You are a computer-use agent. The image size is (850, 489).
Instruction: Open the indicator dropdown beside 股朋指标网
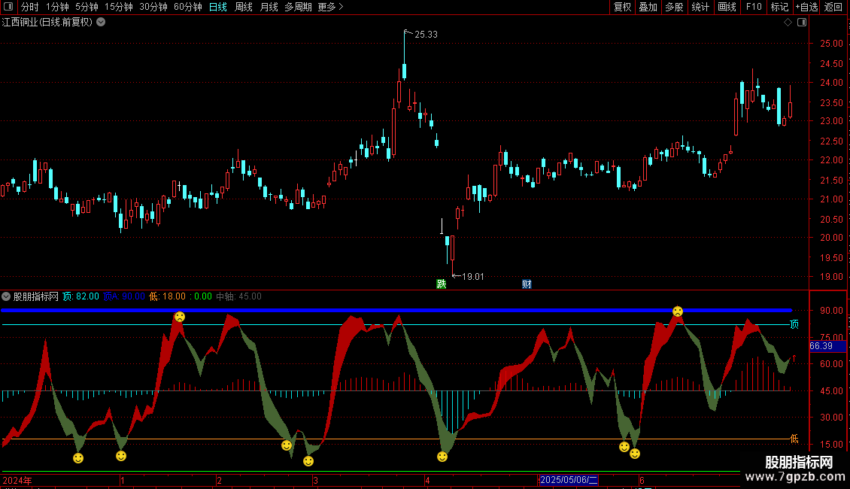(6, 296)
